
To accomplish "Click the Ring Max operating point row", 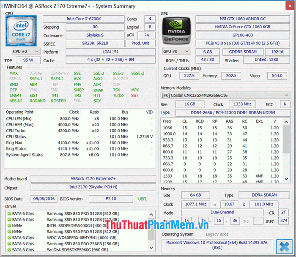I will [79, 143].
